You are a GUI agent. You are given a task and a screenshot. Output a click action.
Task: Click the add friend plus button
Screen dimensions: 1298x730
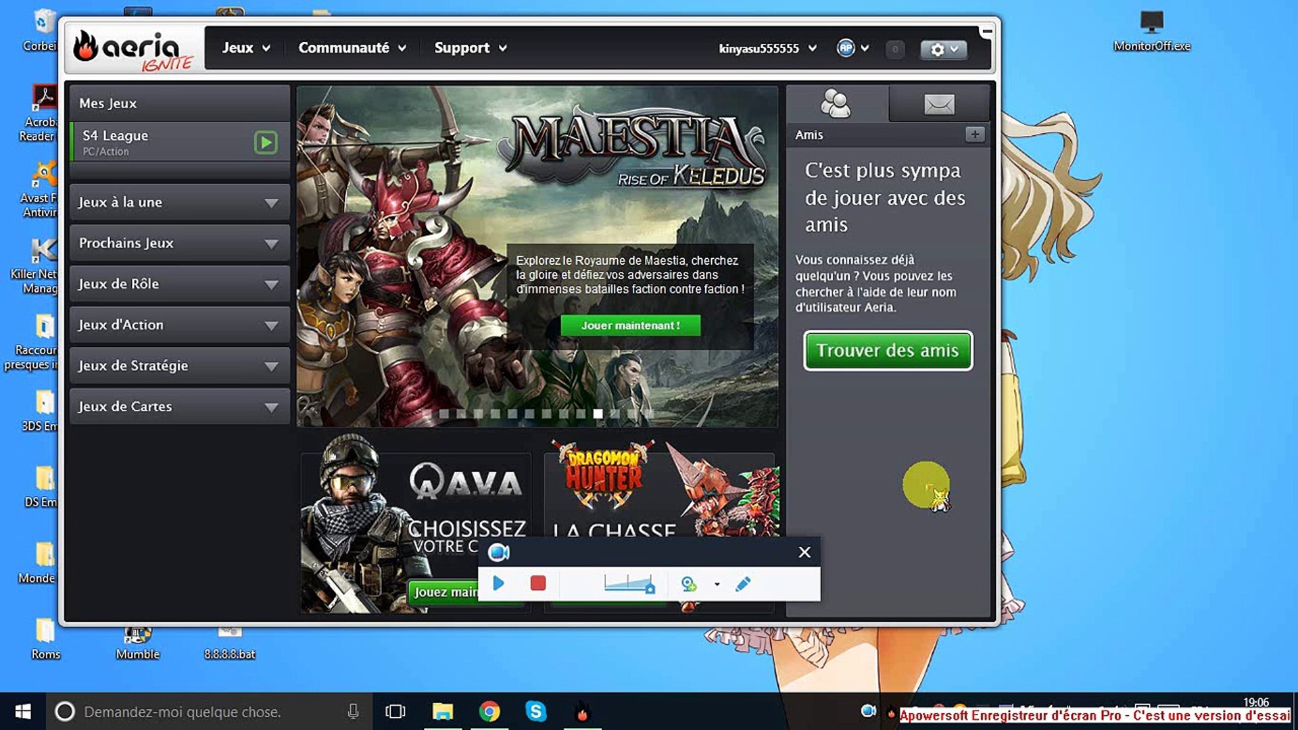pos(974,135)
